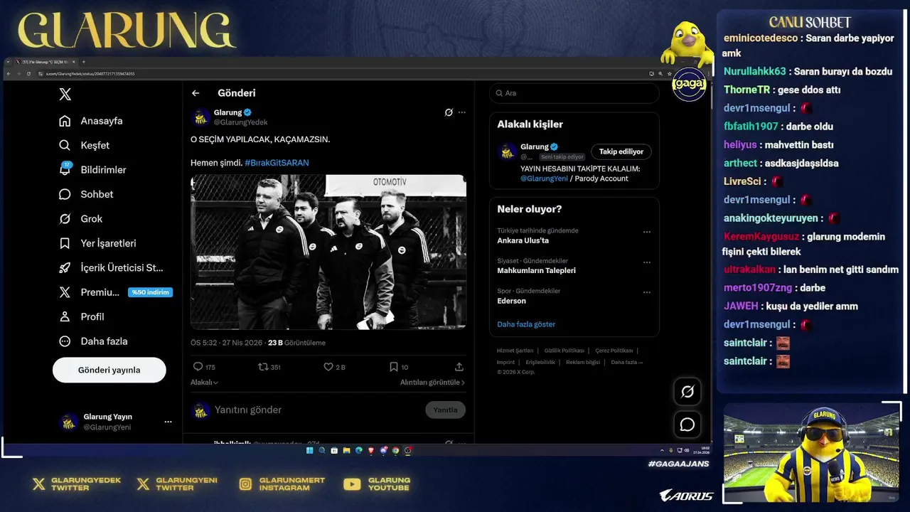
Task: Open more options for Ederson trend
Action: pos(647,292)
